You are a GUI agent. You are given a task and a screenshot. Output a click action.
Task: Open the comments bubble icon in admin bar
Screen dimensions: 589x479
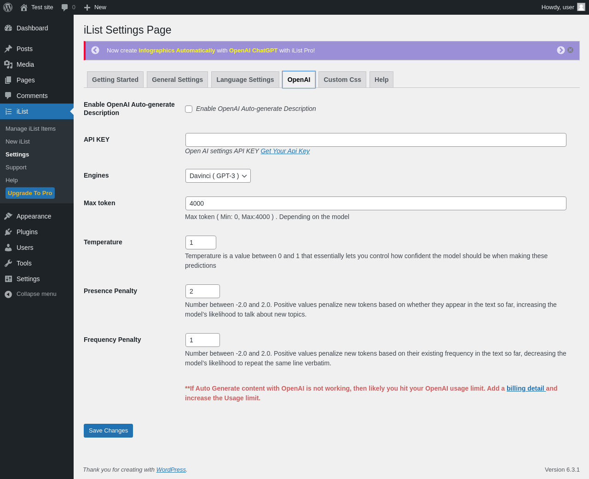(x=65, y=7)
